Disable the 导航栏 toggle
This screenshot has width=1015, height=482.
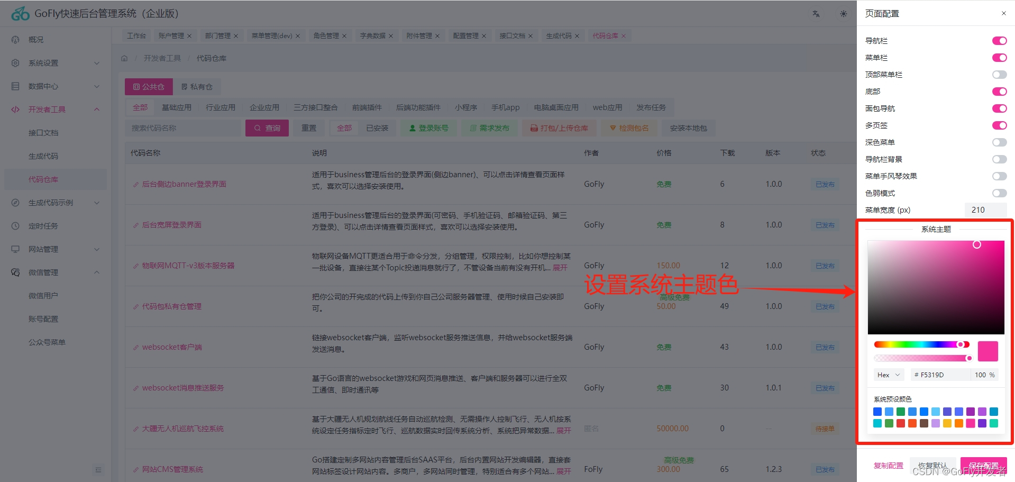[999, 41]
